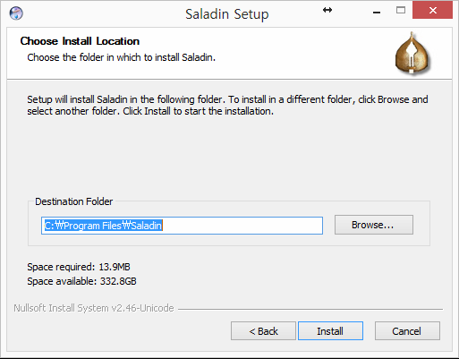Open the Browse folder dialog

374,225
